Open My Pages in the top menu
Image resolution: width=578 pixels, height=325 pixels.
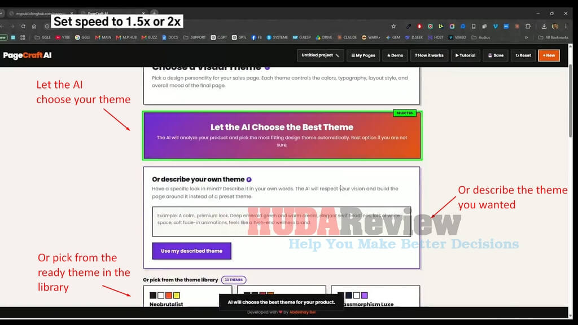(363, 55)
